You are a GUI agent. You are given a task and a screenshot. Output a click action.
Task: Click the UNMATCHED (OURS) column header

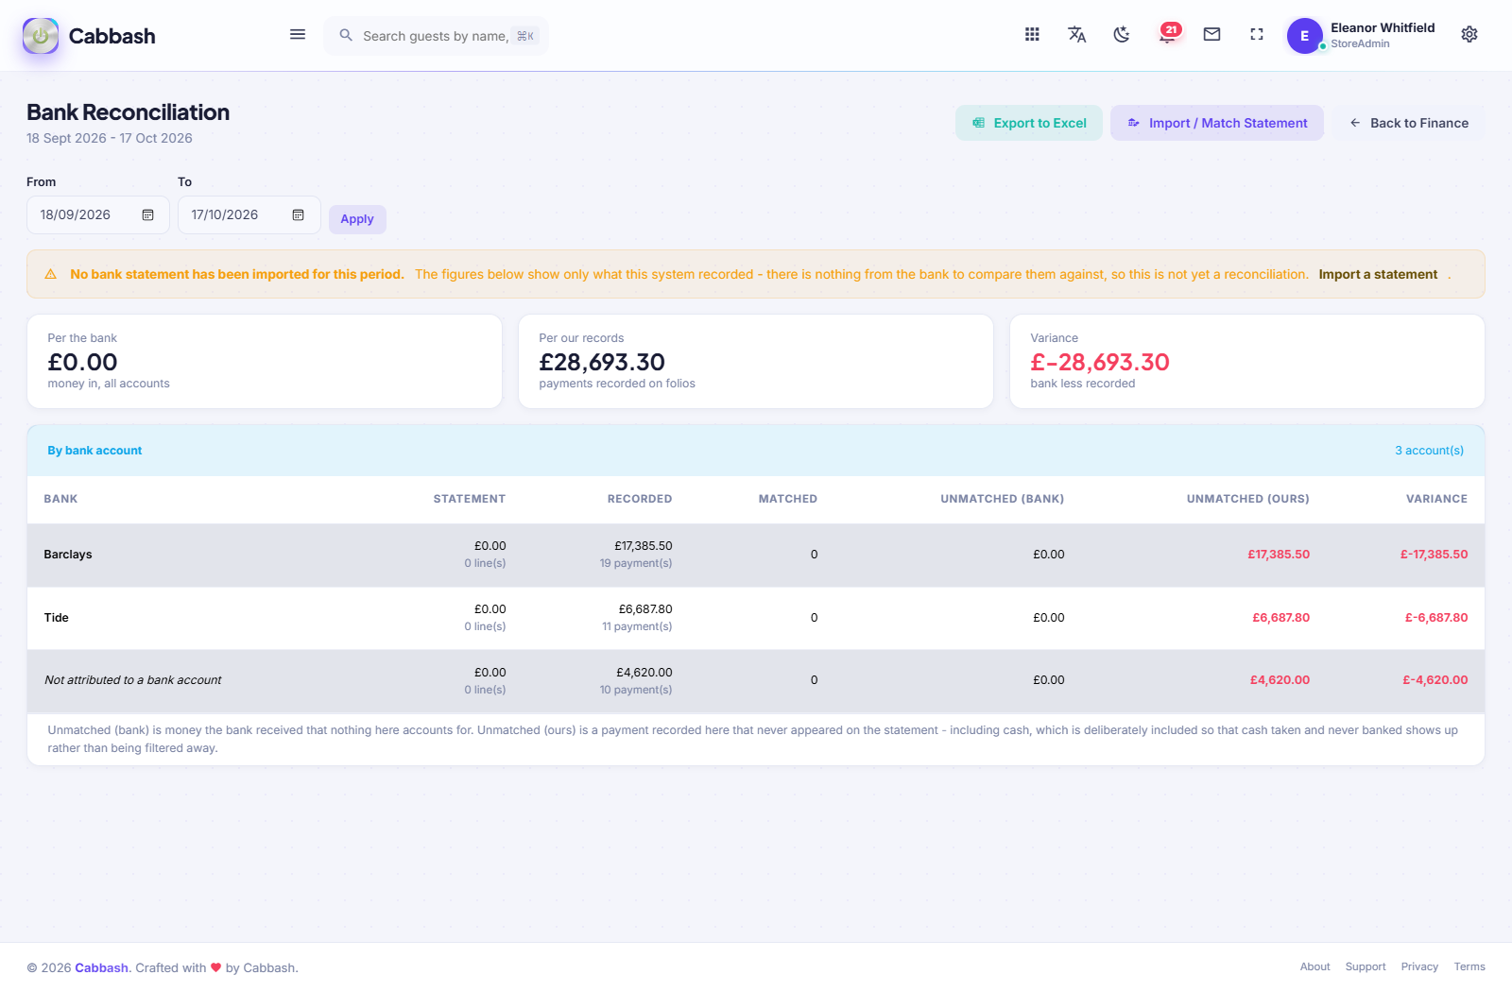click(x=1248, y=499)
